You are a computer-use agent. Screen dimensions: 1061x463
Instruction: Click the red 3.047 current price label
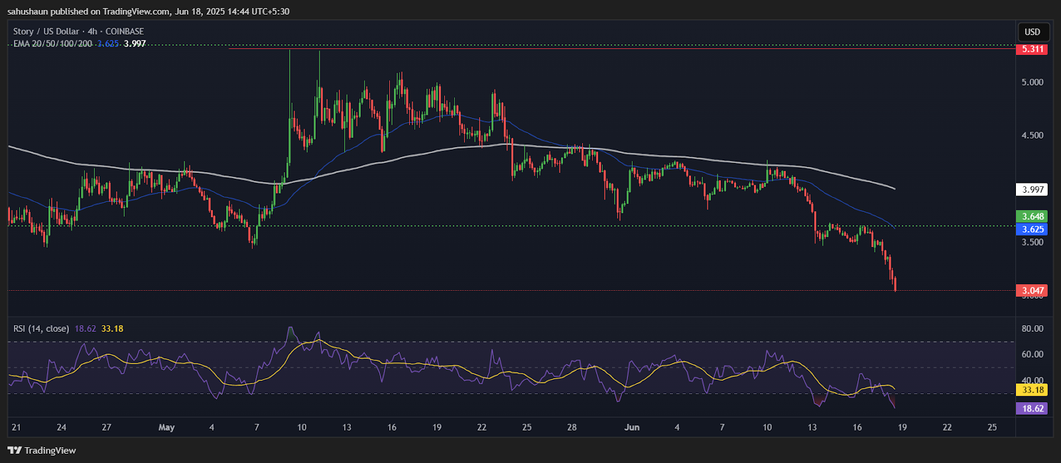(x=1032, y=290)
